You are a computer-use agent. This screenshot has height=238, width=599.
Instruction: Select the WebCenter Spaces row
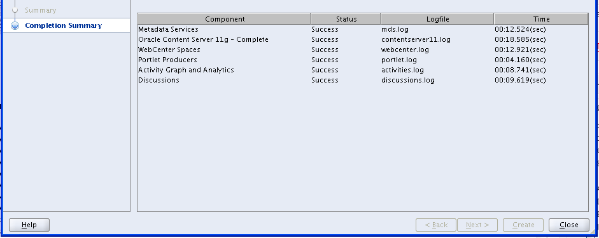click(363, 50)
